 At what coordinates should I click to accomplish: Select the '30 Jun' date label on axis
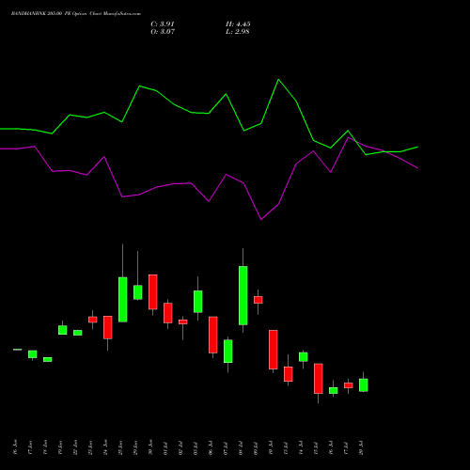click(151, 447)
